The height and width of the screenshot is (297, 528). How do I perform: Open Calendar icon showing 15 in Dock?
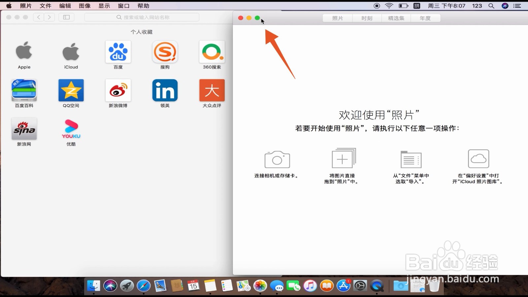pyautogui.click(x=194, y=285)
